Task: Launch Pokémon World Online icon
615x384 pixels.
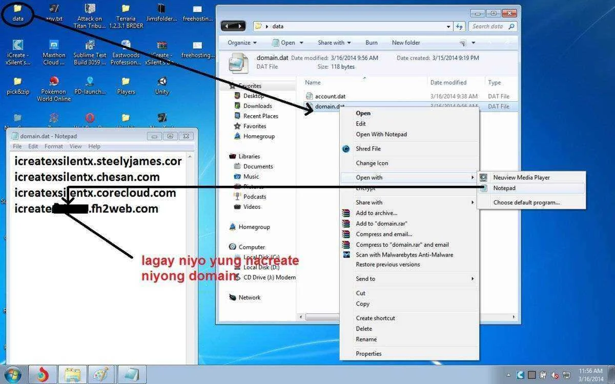Action: pos(54,89)
